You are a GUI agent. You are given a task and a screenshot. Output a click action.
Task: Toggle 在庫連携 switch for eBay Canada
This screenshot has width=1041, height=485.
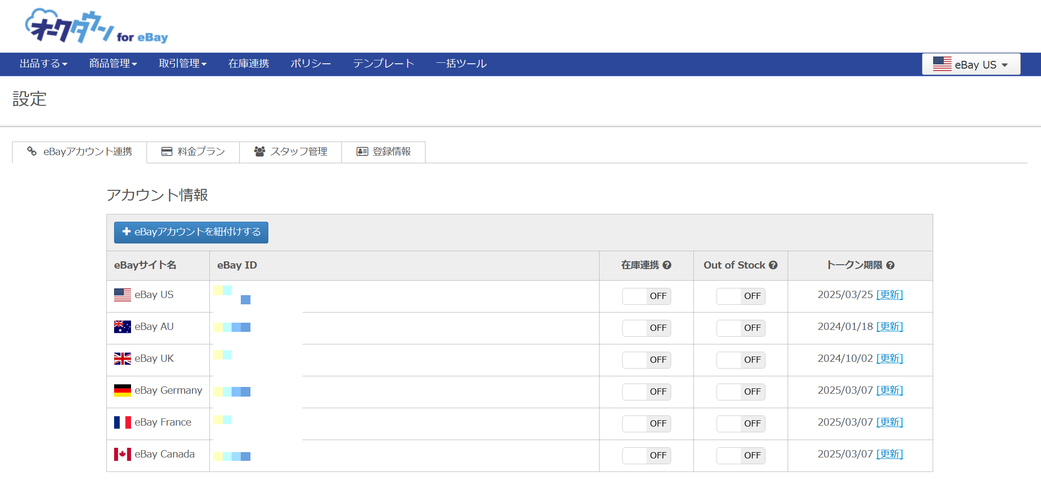tap(646, 456)
